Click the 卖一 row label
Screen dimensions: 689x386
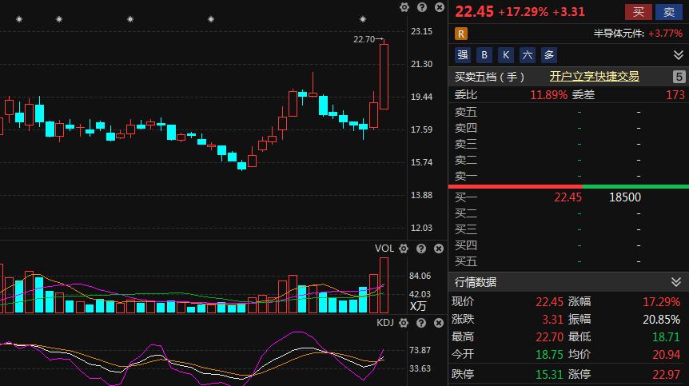click(466, 176)
